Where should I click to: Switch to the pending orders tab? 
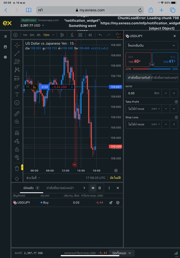click(60, 188)
